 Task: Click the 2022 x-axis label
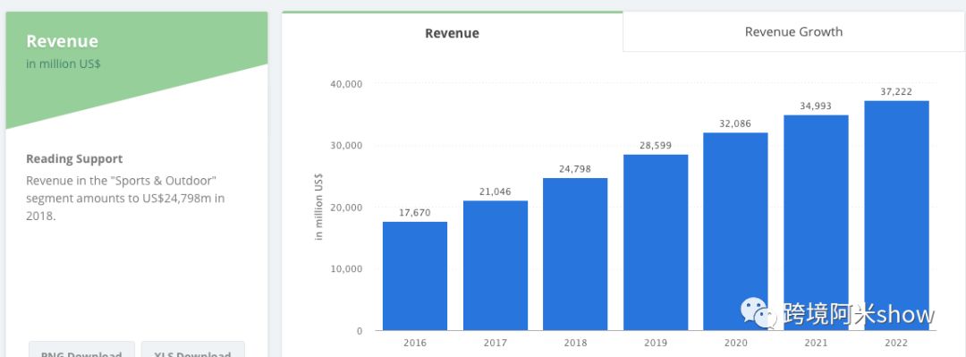point(896,343)
